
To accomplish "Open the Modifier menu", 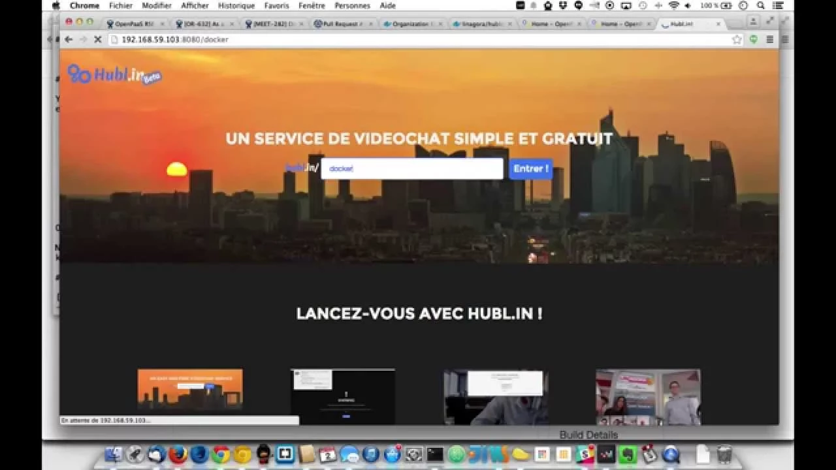I will pyautogui.click(x=157, y=5).
